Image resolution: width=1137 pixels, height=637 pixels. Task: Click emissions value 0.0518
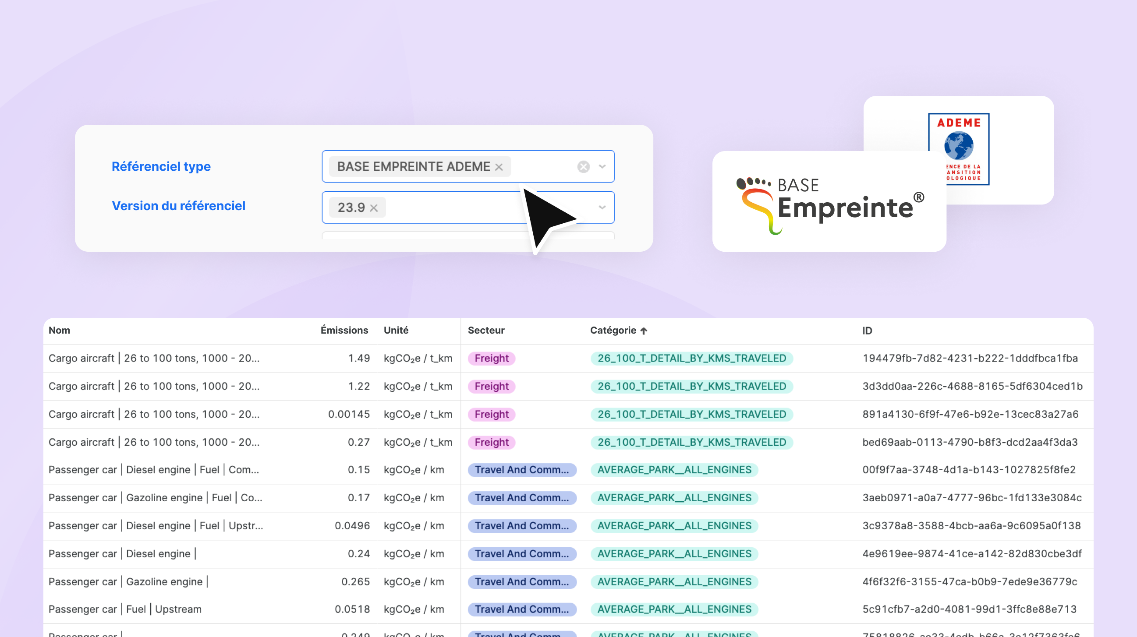(352, 609)
